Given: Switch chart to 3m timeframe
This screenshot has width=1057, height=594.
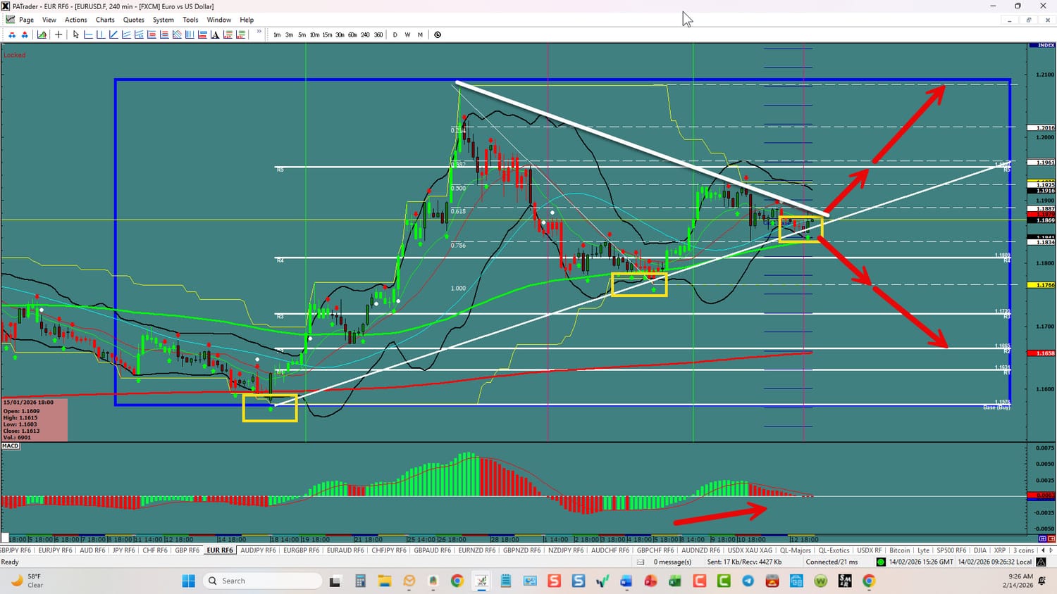Looking at the screenshot, I should [x=289, y=34].
